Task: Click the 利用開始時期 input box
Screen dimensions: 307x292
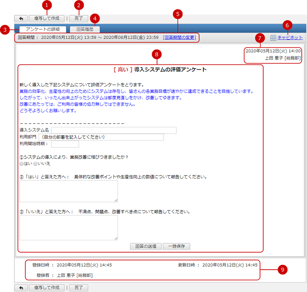Action: 65,144
